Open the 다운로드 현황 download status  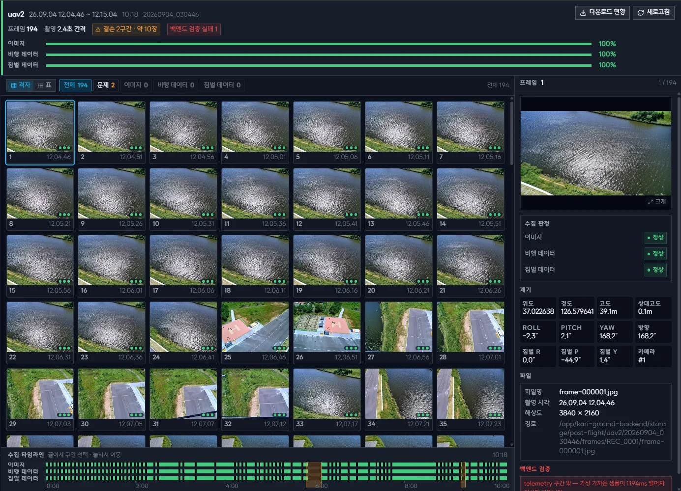pos(602,12)
